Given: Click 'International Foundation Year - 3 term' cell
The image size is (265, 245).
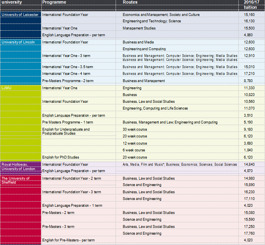Looking at the screenshot, I should tap(71, 192).
